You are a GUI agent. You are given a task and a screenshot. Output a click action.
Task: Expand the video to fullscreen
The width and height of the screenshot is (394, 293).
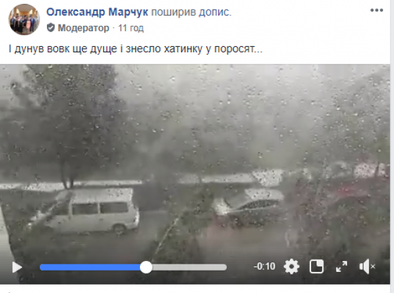tap(342, 266)
